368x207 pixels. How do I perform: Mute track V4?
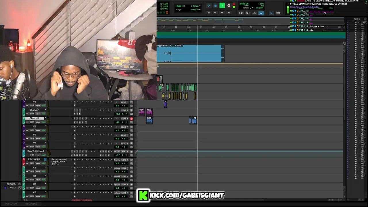pyautogui.click(x=33, y=106)
